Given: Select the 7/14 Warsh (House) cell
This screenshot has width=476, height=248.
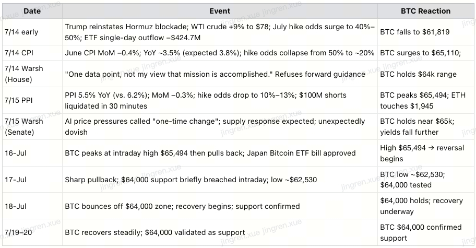Looking at the screenshot, I should click(x=32, y=74).
